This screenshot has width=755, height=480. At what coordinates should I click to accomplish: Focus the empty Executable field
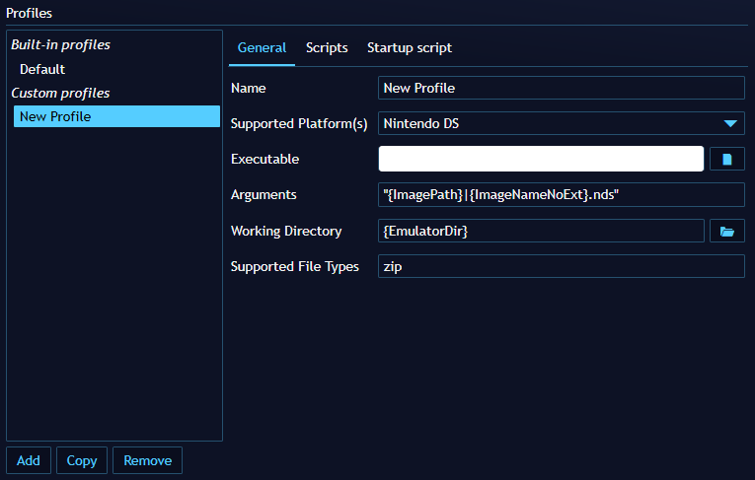541,159
